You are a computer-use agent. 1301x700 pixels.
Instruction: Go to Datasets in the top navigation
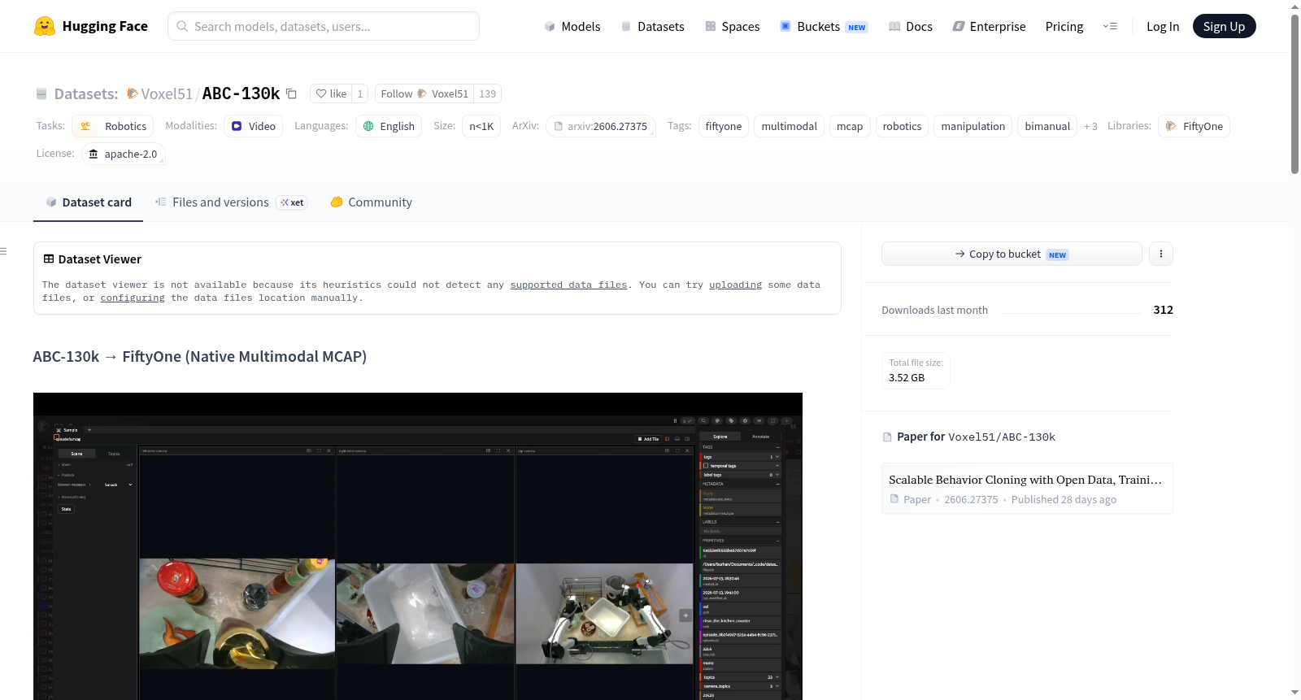point(653,27)
